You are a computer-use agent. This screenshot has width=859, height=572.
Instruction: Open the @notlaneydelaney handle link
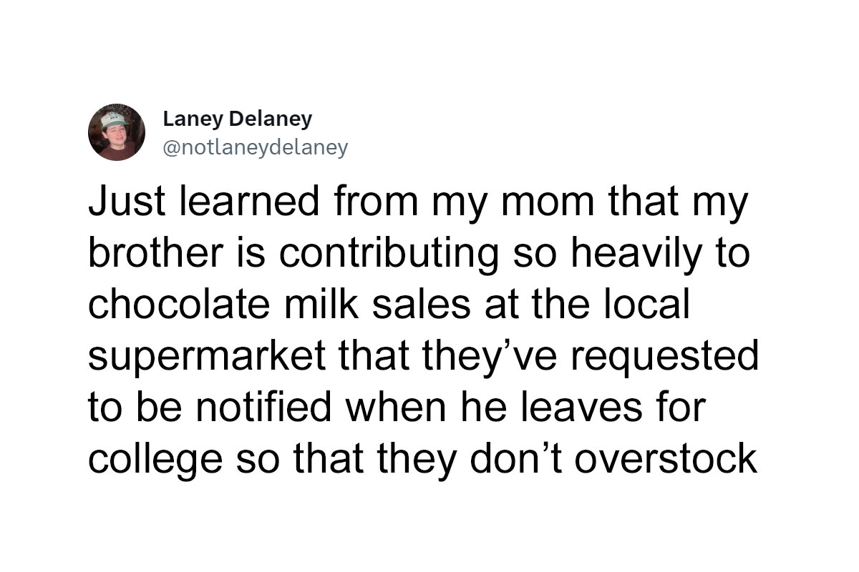[256, 147]
